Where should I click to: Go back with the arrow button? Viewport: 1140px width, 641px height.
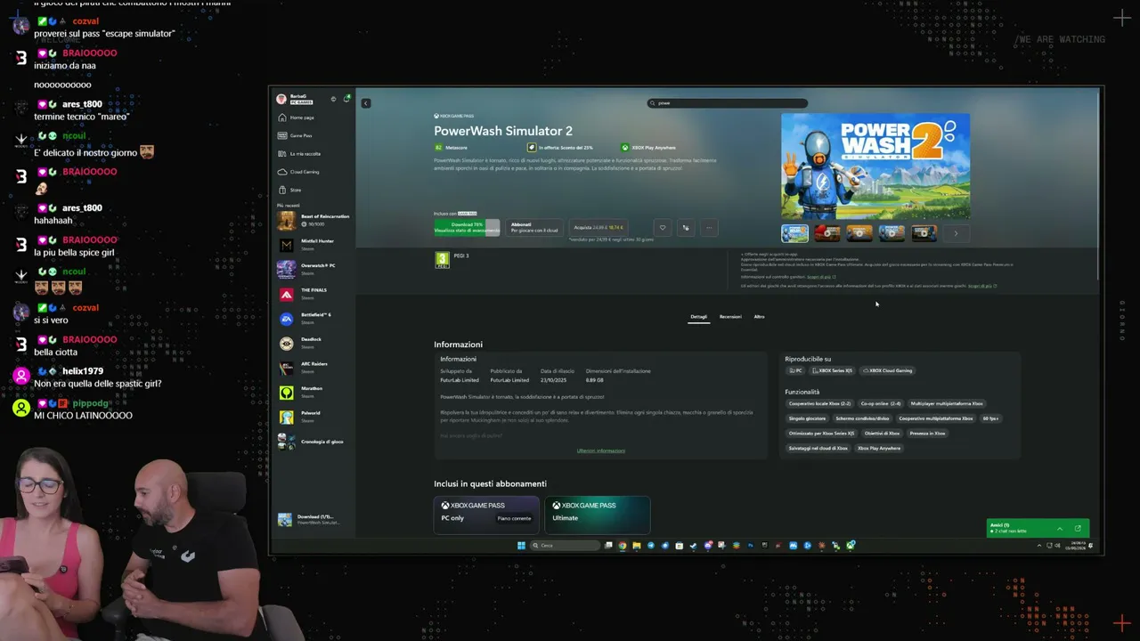(x=365, y=103)
